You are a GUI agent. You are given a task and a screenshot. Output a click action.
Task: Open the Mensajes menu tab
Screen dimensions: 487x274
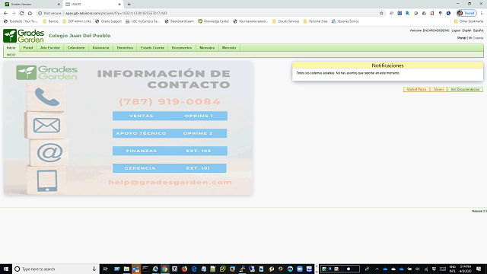[207, 48]
